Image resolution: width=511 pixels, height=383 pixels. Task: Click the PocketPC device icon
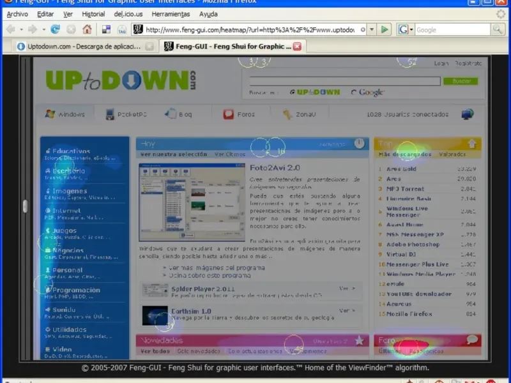(110, 114)
